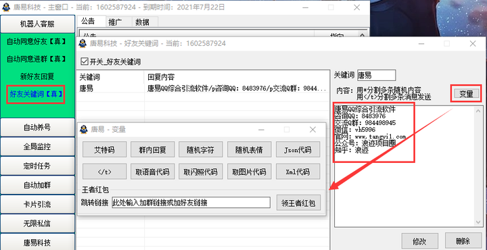
Task: Select the 唐易 keyword row in list
Action: pos(202,89)
